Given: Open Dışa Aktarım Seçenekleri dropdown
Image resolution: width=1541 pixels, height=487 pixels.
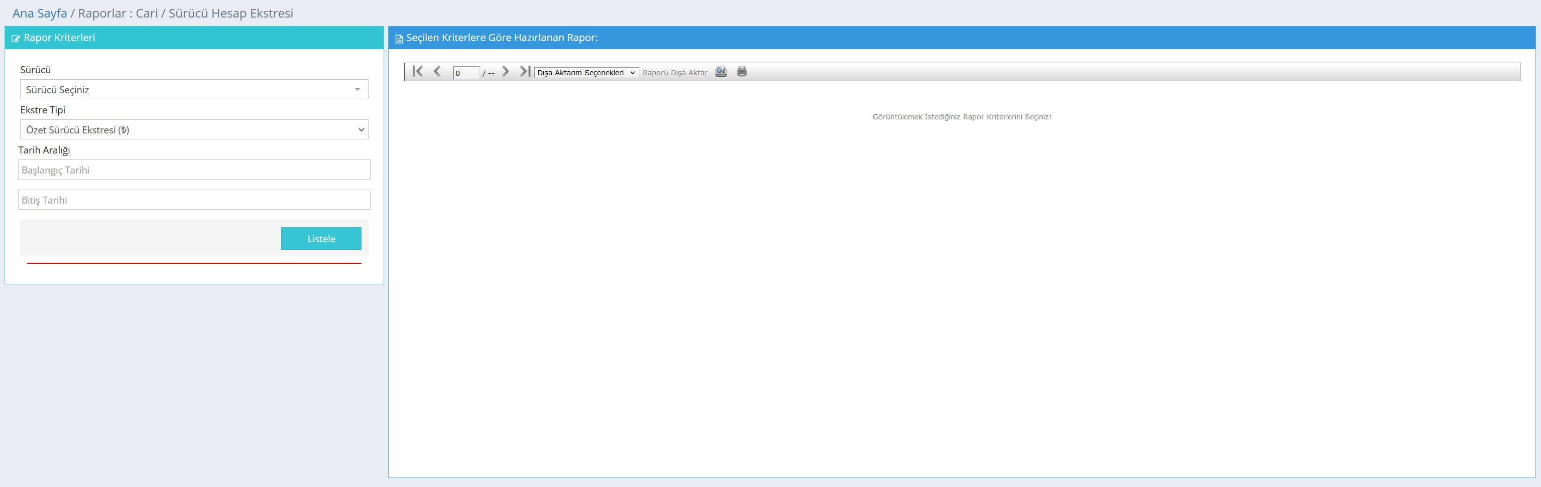Looking at the screenshot, I should click(586, 72).
